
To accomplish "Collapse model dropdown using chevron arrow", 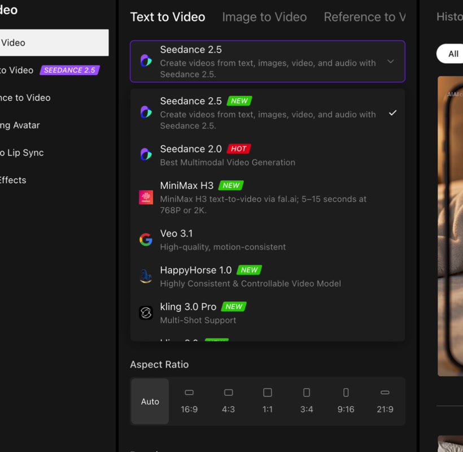I will point(391,62).
